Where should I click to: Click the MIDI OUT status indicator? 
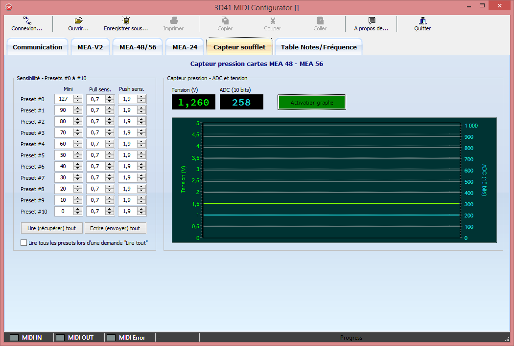pyautogui.click(x=60, y=338)
